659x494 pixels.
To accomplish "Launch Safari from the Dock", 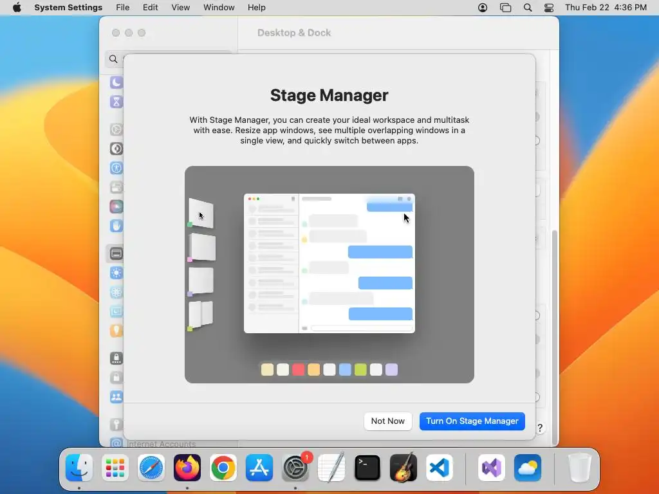I will [x=151, y=468].
